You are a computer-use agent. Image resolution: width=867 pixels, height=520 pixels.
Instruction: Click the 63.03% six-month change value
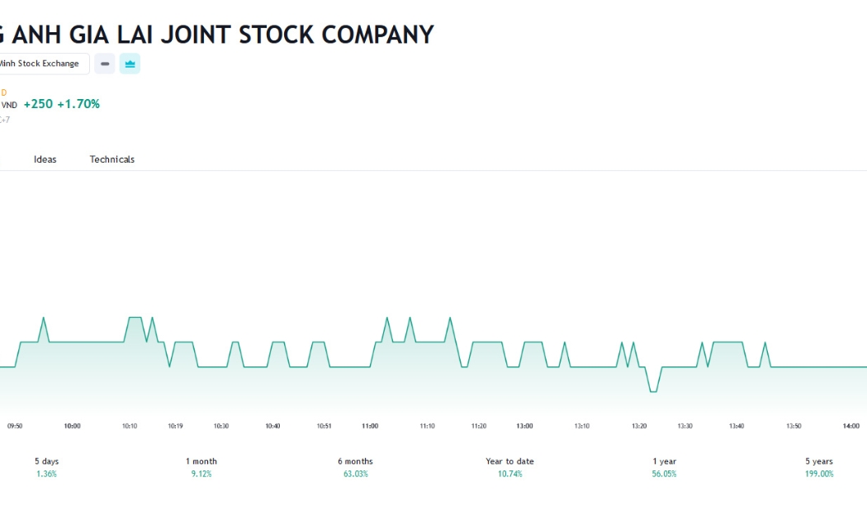coord(356,474)
